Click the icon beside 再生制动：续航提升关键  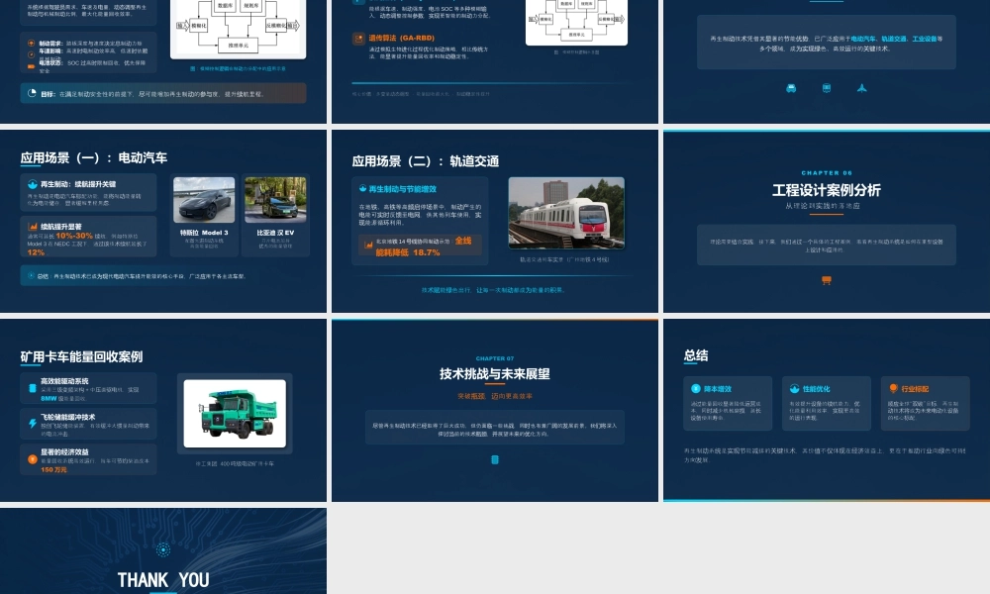[x=33, y=184]
